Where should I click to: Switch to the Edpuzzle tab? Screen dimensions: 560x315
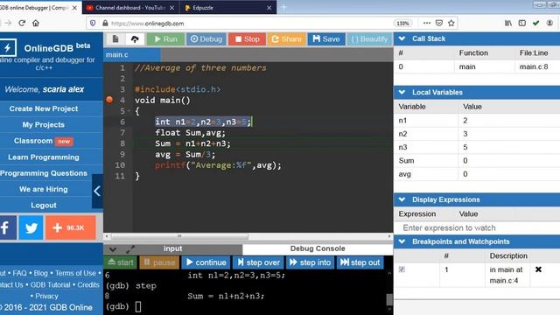click(x=228, y=8)
